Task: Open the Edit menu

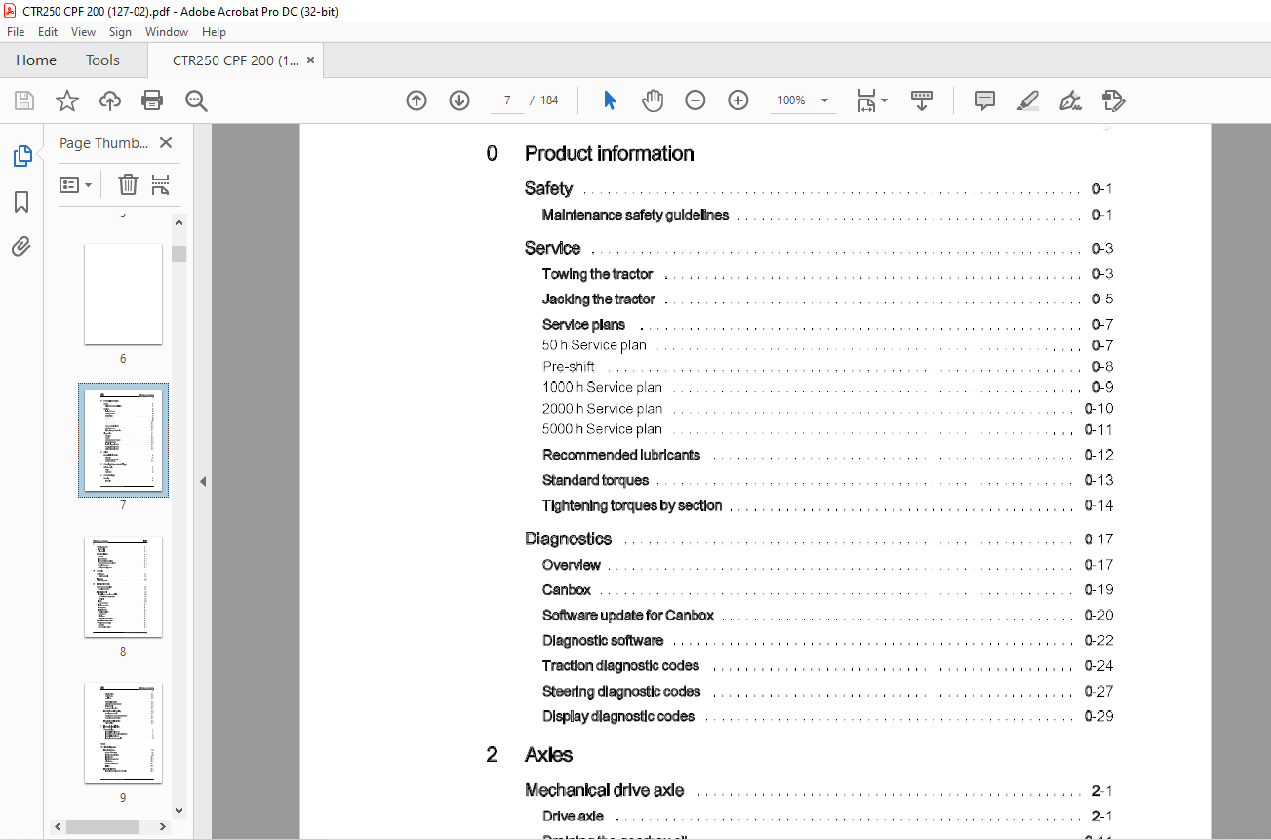Action: 48,32
